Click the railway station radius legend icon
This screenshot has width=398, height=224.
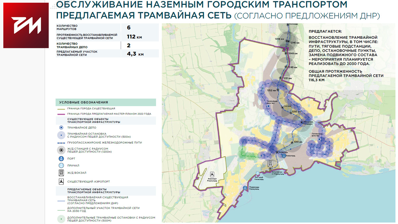point(61,150)
